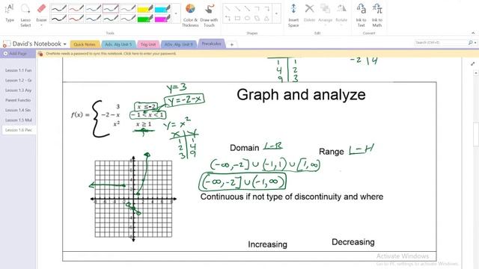
Task: Switch to Trig Unit section tab
Action: (148, 45)
